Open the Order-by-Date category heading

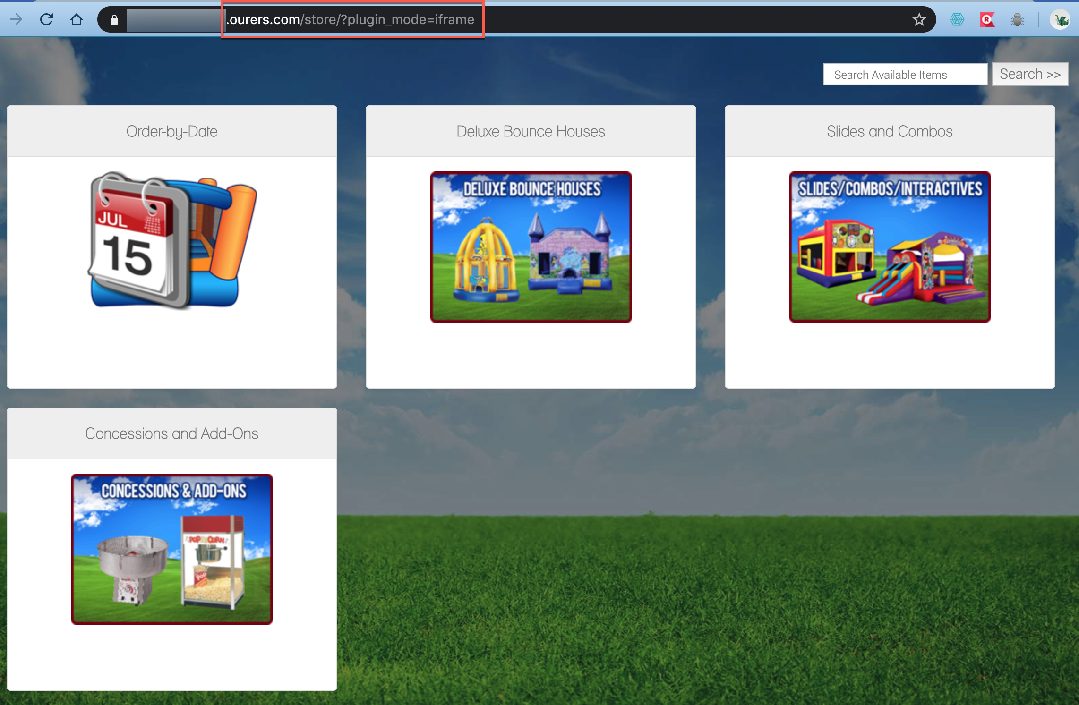point(171,131)
